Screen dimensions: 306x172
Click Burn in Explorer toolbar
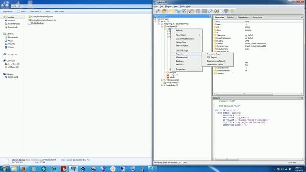click(48, 11)
